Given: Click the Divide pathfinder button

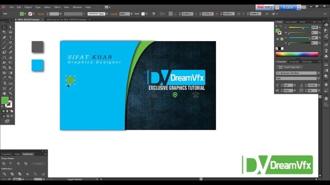Looking at the screenshot, I should tap(5, 174).
